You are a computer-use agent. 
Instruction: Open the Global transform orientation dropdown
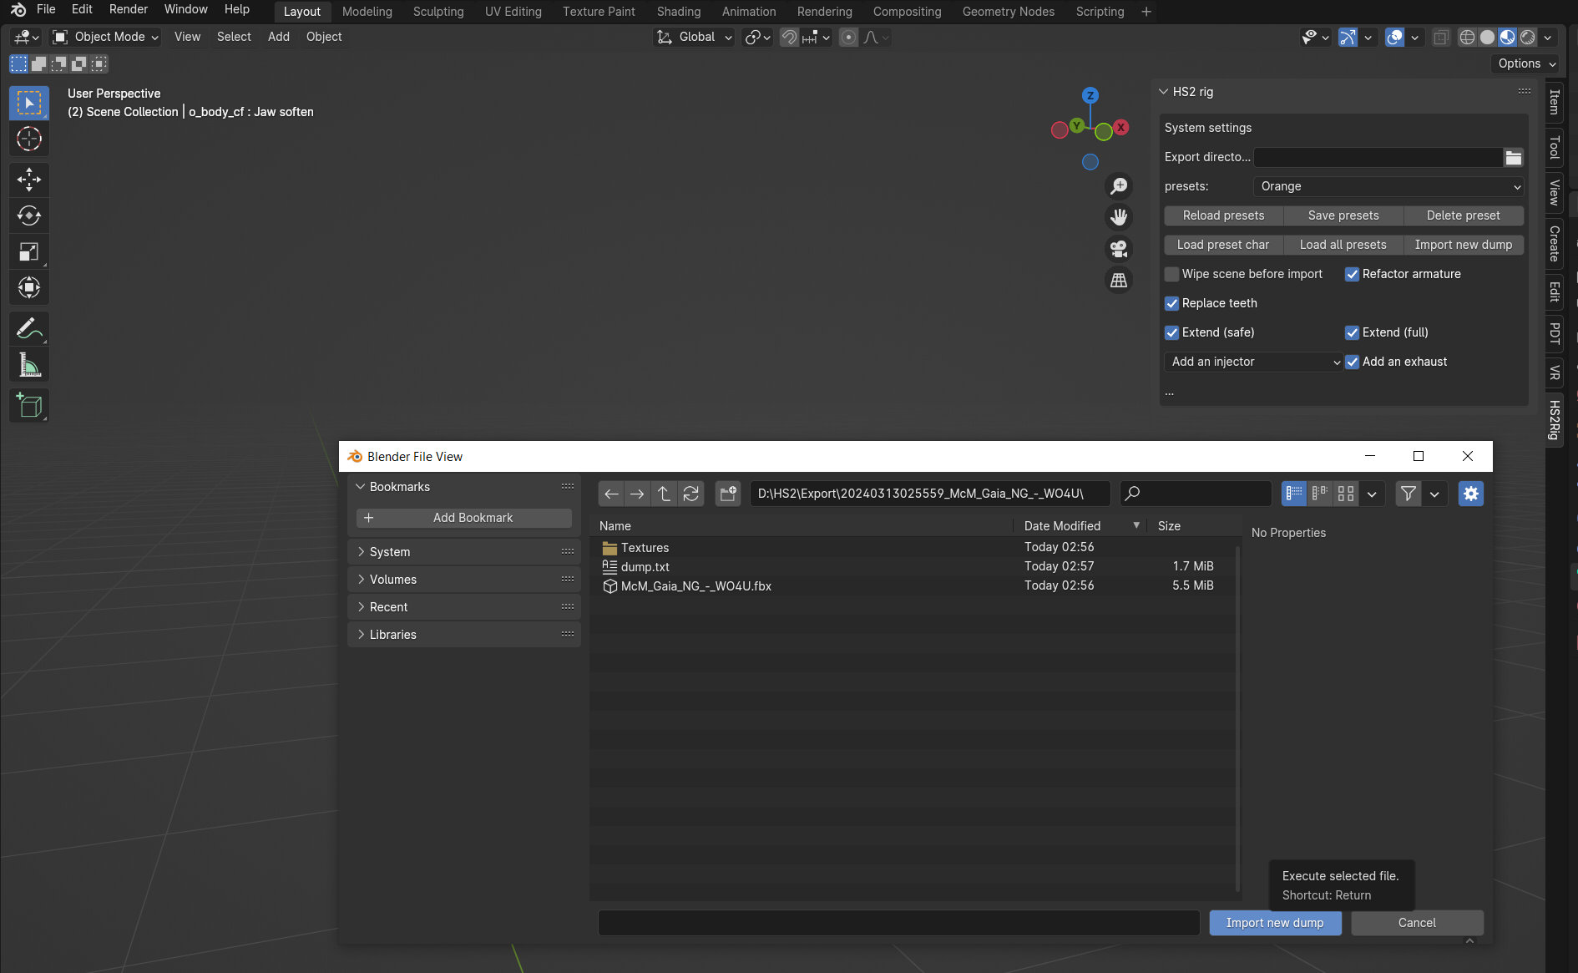(695, 37)
